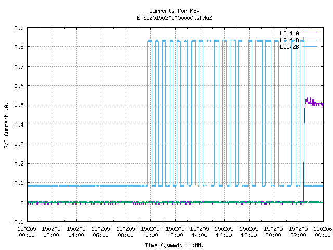Click the 10:00 time tick label
Viewport: 333px width, 250px height.
(150, 235)
